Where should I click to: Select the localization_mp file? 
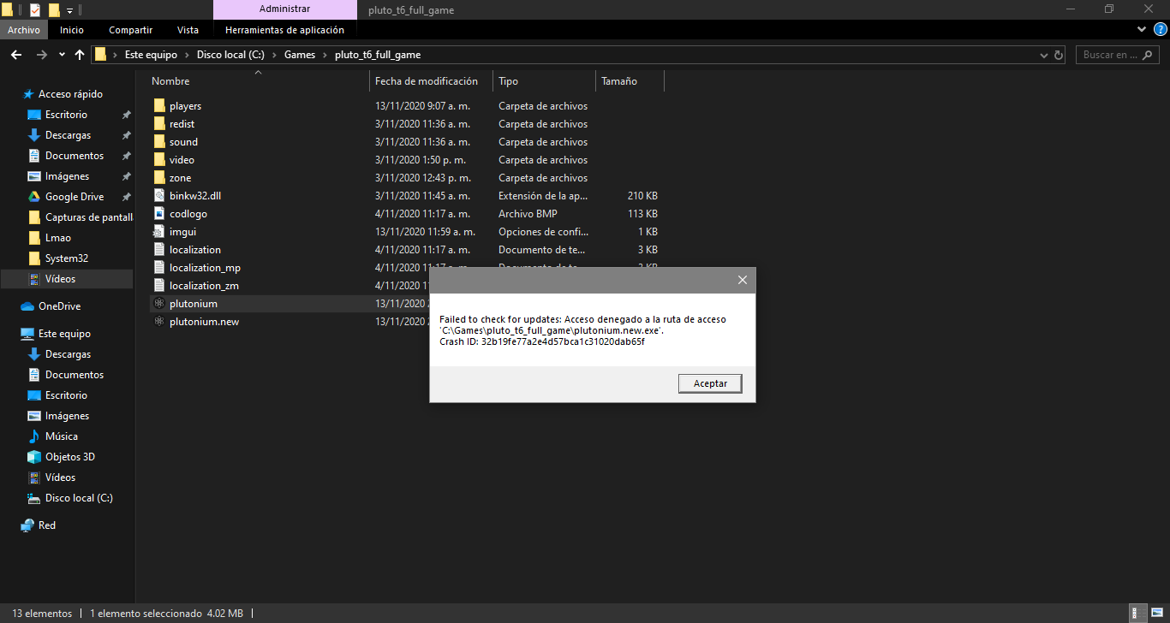[x=205, y=268]
